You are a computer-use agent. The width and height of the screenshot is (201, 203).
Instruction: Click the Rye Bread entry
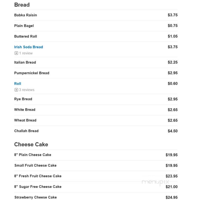(x=23, y=99)
